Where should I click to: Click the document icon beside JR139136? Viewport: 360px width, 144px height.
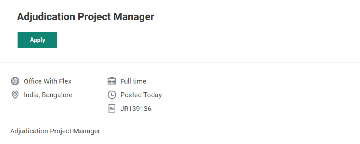[x=111, y=109]
